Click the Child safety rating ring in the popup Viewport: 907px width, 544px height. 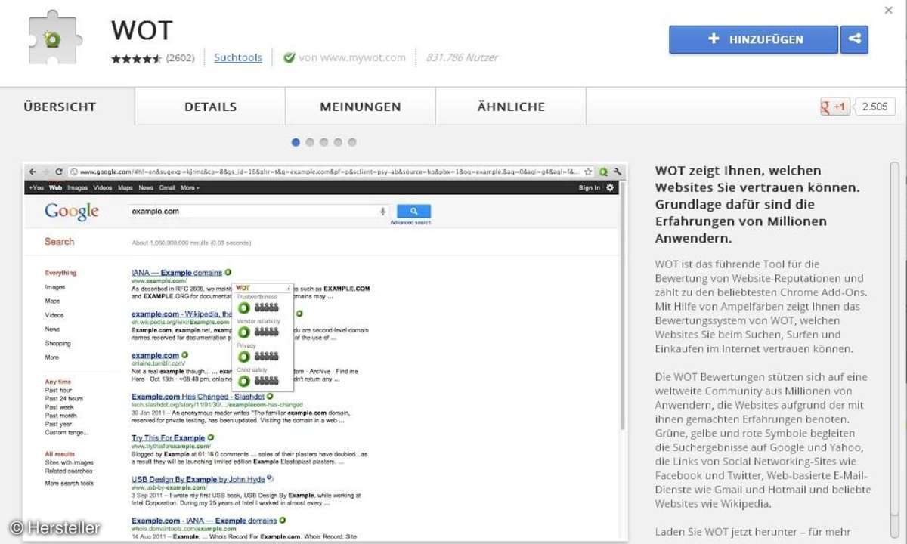pos(244,380)
